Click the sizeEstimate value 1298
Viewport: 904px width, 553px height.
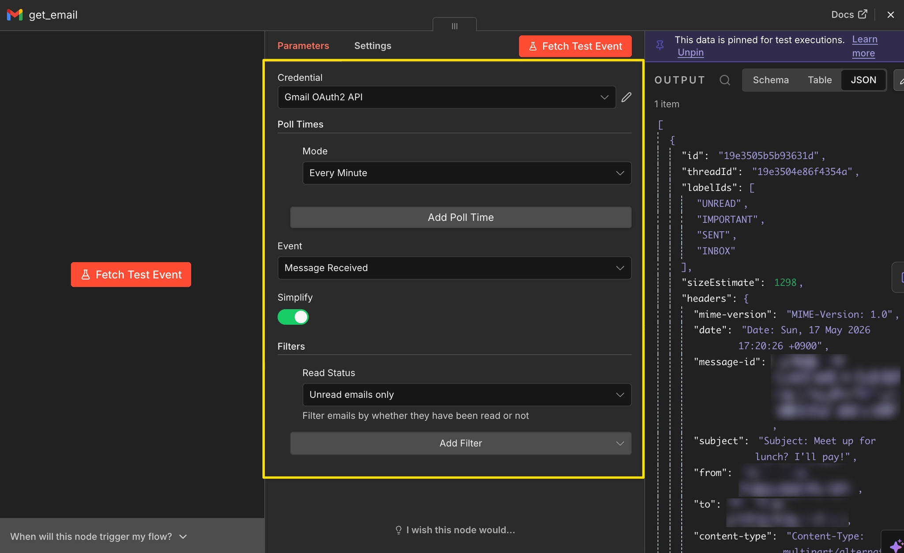(785, 283)
